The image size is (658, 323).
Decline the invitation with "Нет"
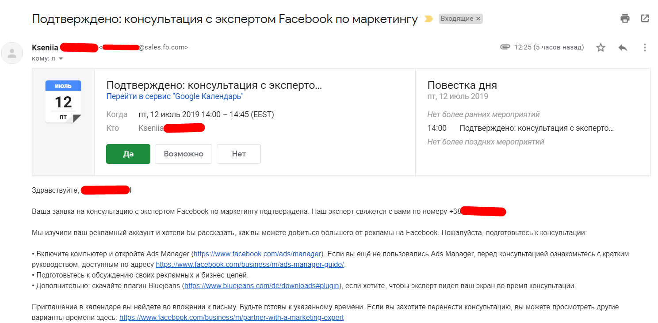pos(238,153)
